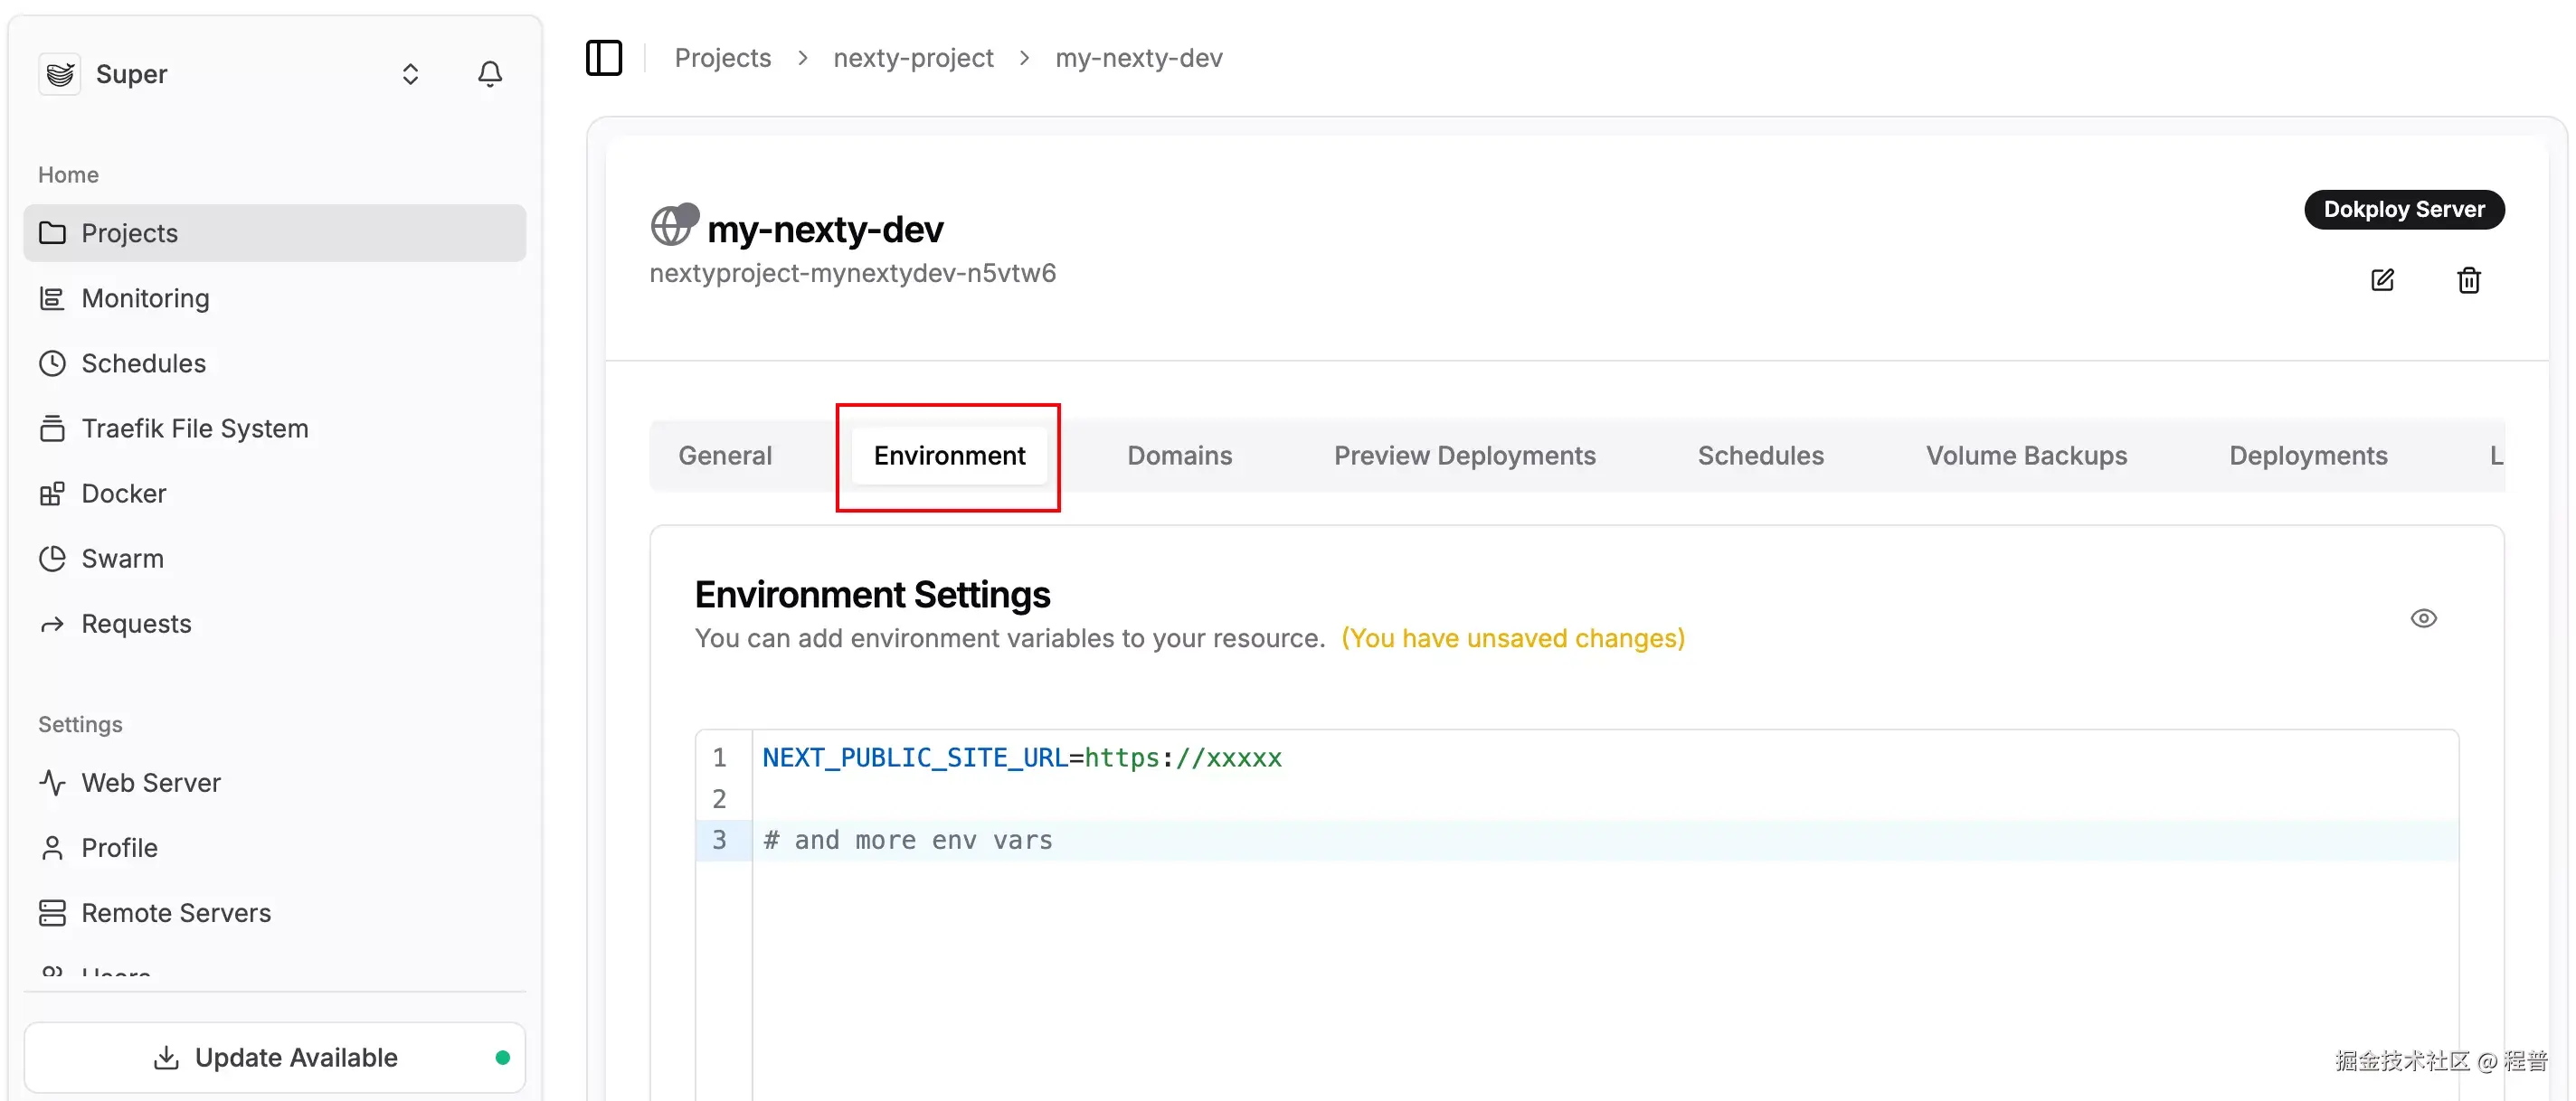Open the Traefik File System panel
The width and height of the screenshot is (2576, 1101).
tap(194, 428)
